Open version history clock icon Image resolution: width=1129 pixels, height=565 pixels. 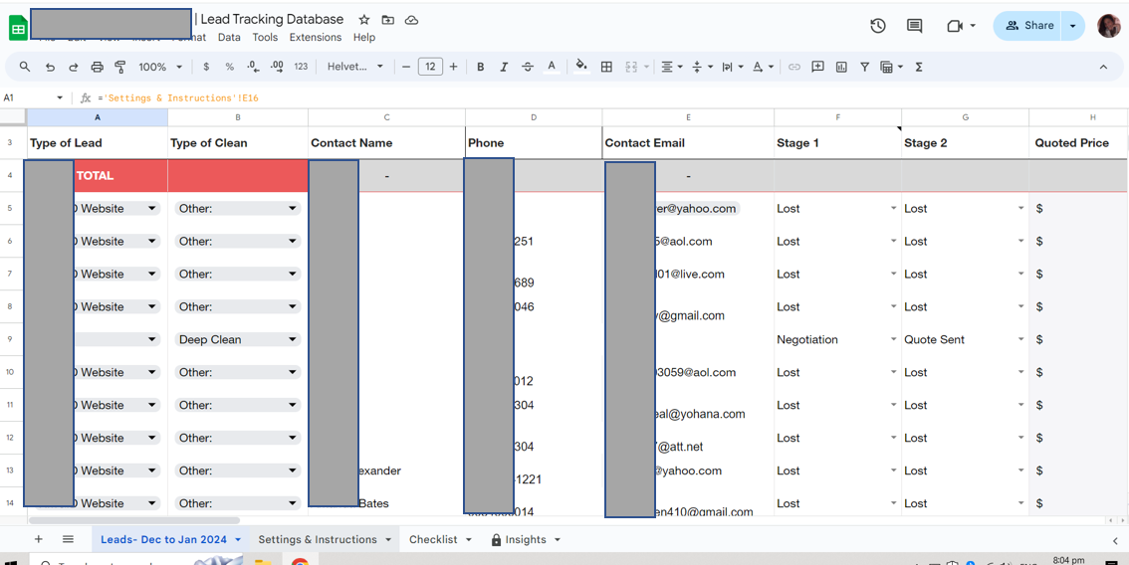(877, 26)
